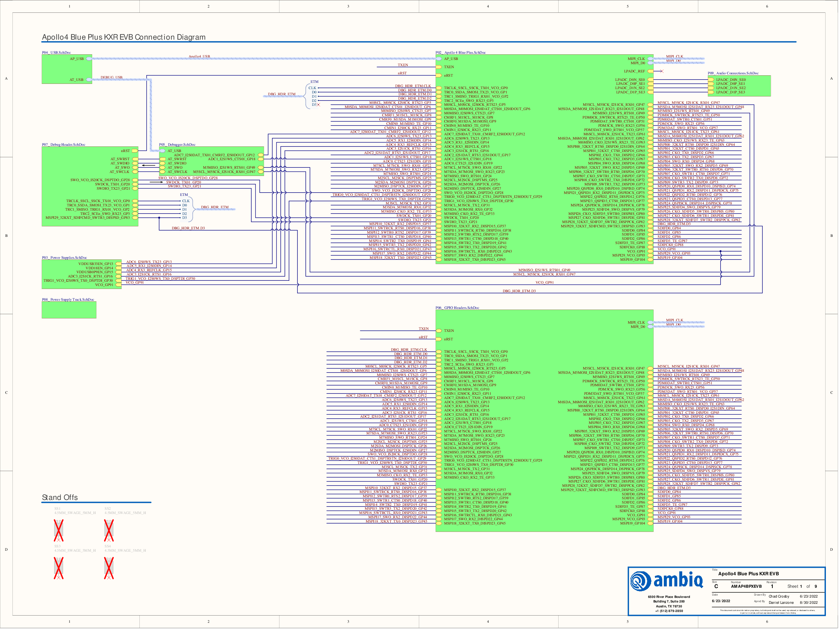Click document number AMAP4BPXEVB in title block
Viewport: 839px width, 629px height.
point(746,586)
